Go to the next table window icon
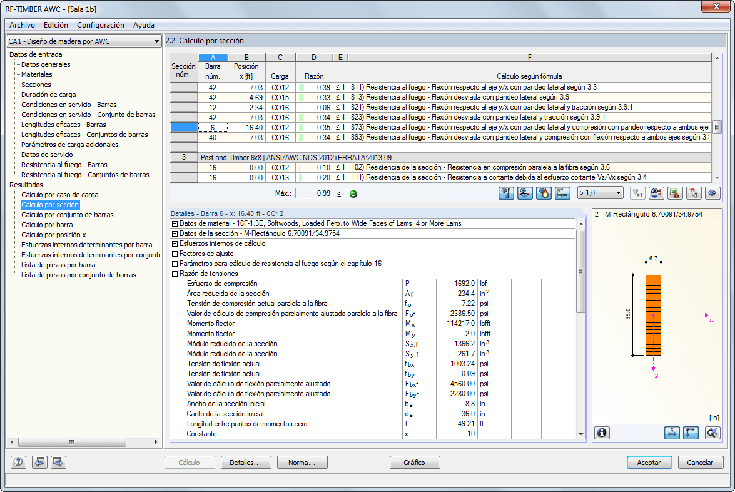The image size is (735, 492). (58, 462)
